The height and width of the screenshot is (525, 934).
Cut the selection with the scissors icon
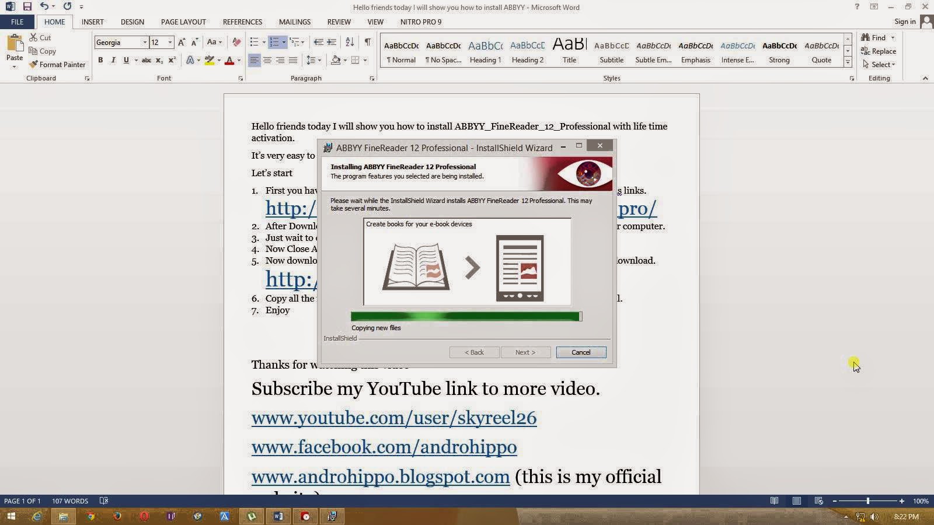[40, 37]
